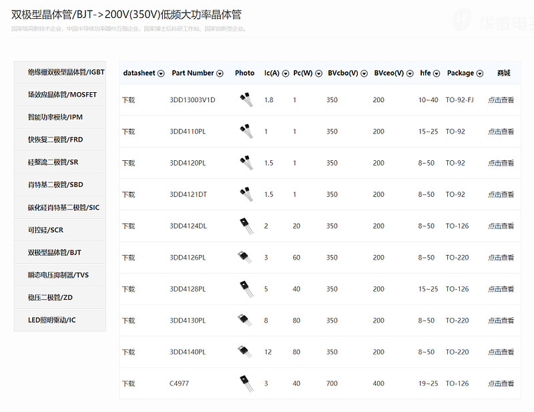Click the 3DD4140PL transistor photo
Screen dimensions: 534x412
pos(246,352)
